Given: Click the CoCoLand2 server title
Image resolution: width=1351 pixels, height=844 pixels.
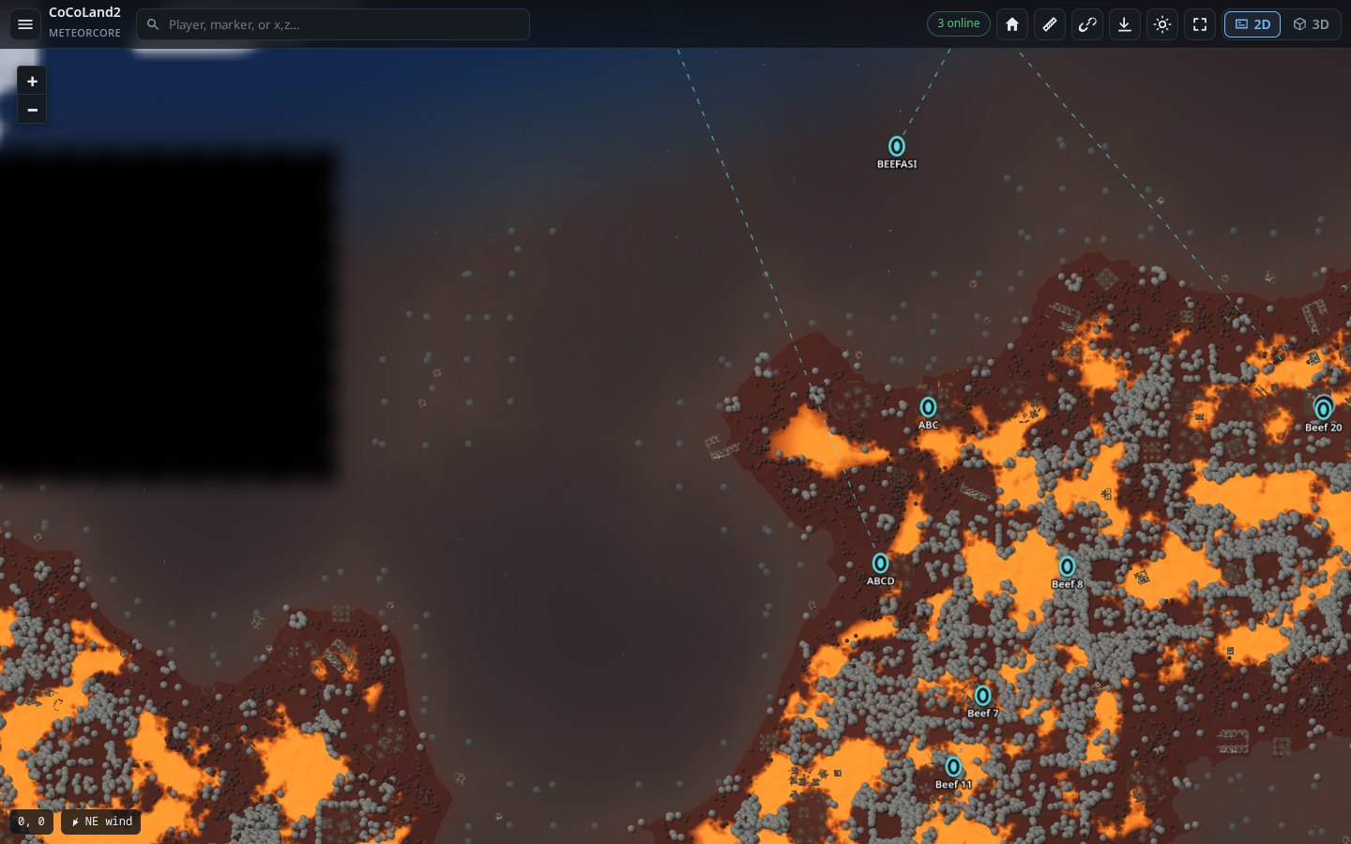Looking at the screenshot, I should pyautogui.click(x=84, y=13).
